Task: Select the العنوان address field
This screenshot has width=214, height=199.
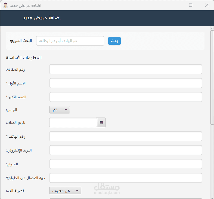Action: [x=126, y=164]
